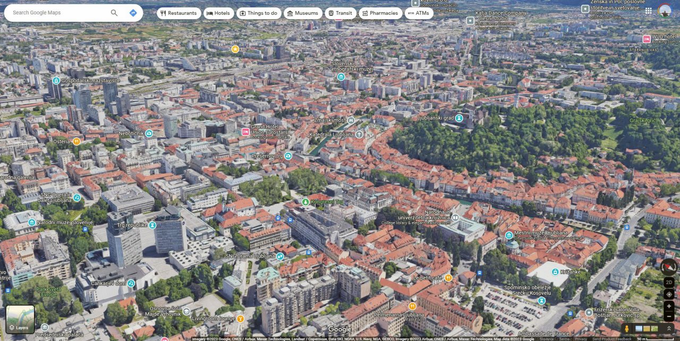
Task: Filter map by Hotels
Action: (x=218, y=13)
